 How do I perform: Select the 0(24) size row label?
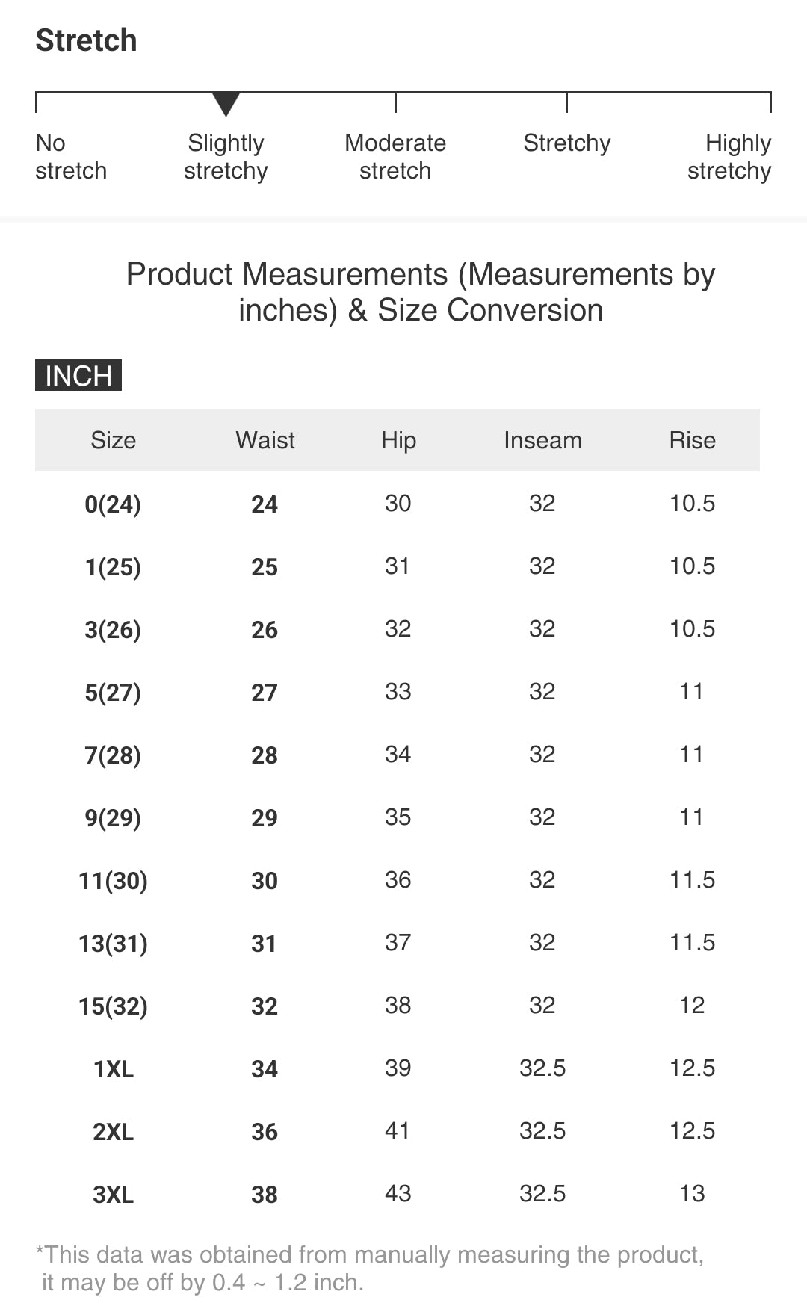pyautogui.click(x=113, y=504)
